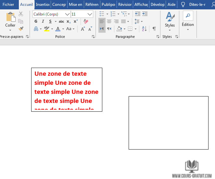Click the yellow text highlight color

click(47, 29)
